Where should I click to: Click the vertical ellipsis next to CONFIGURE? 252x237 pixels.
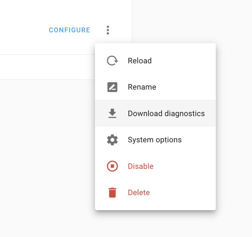click(108, 30)
